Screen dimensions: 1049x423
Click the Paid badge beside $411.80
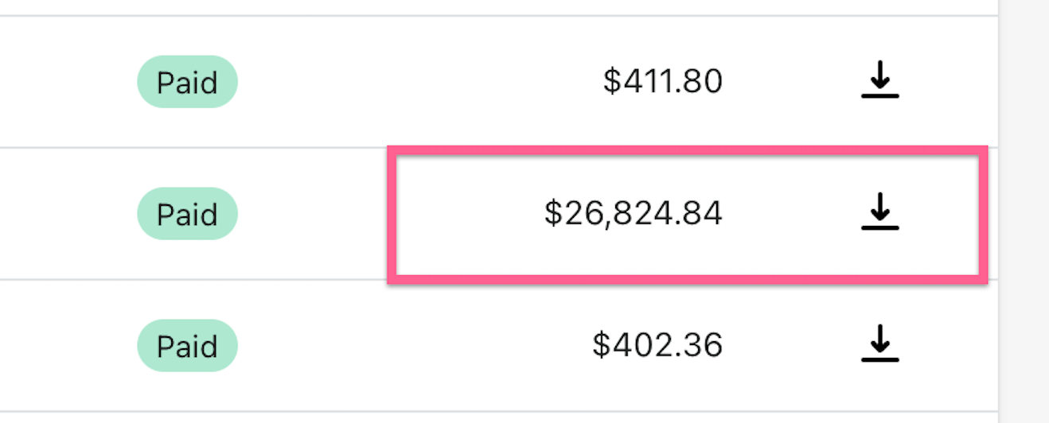[187, 81]
